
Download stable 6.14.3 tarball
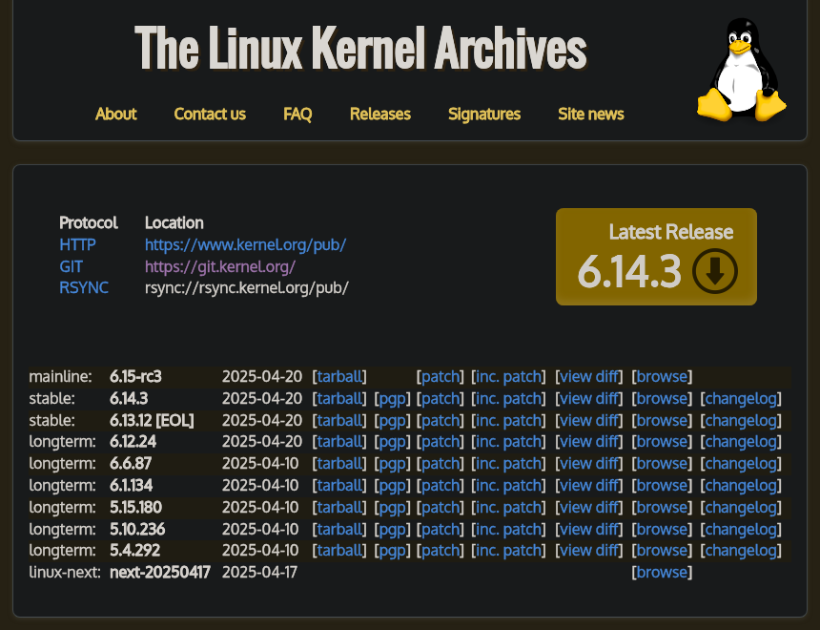point(339,399)
